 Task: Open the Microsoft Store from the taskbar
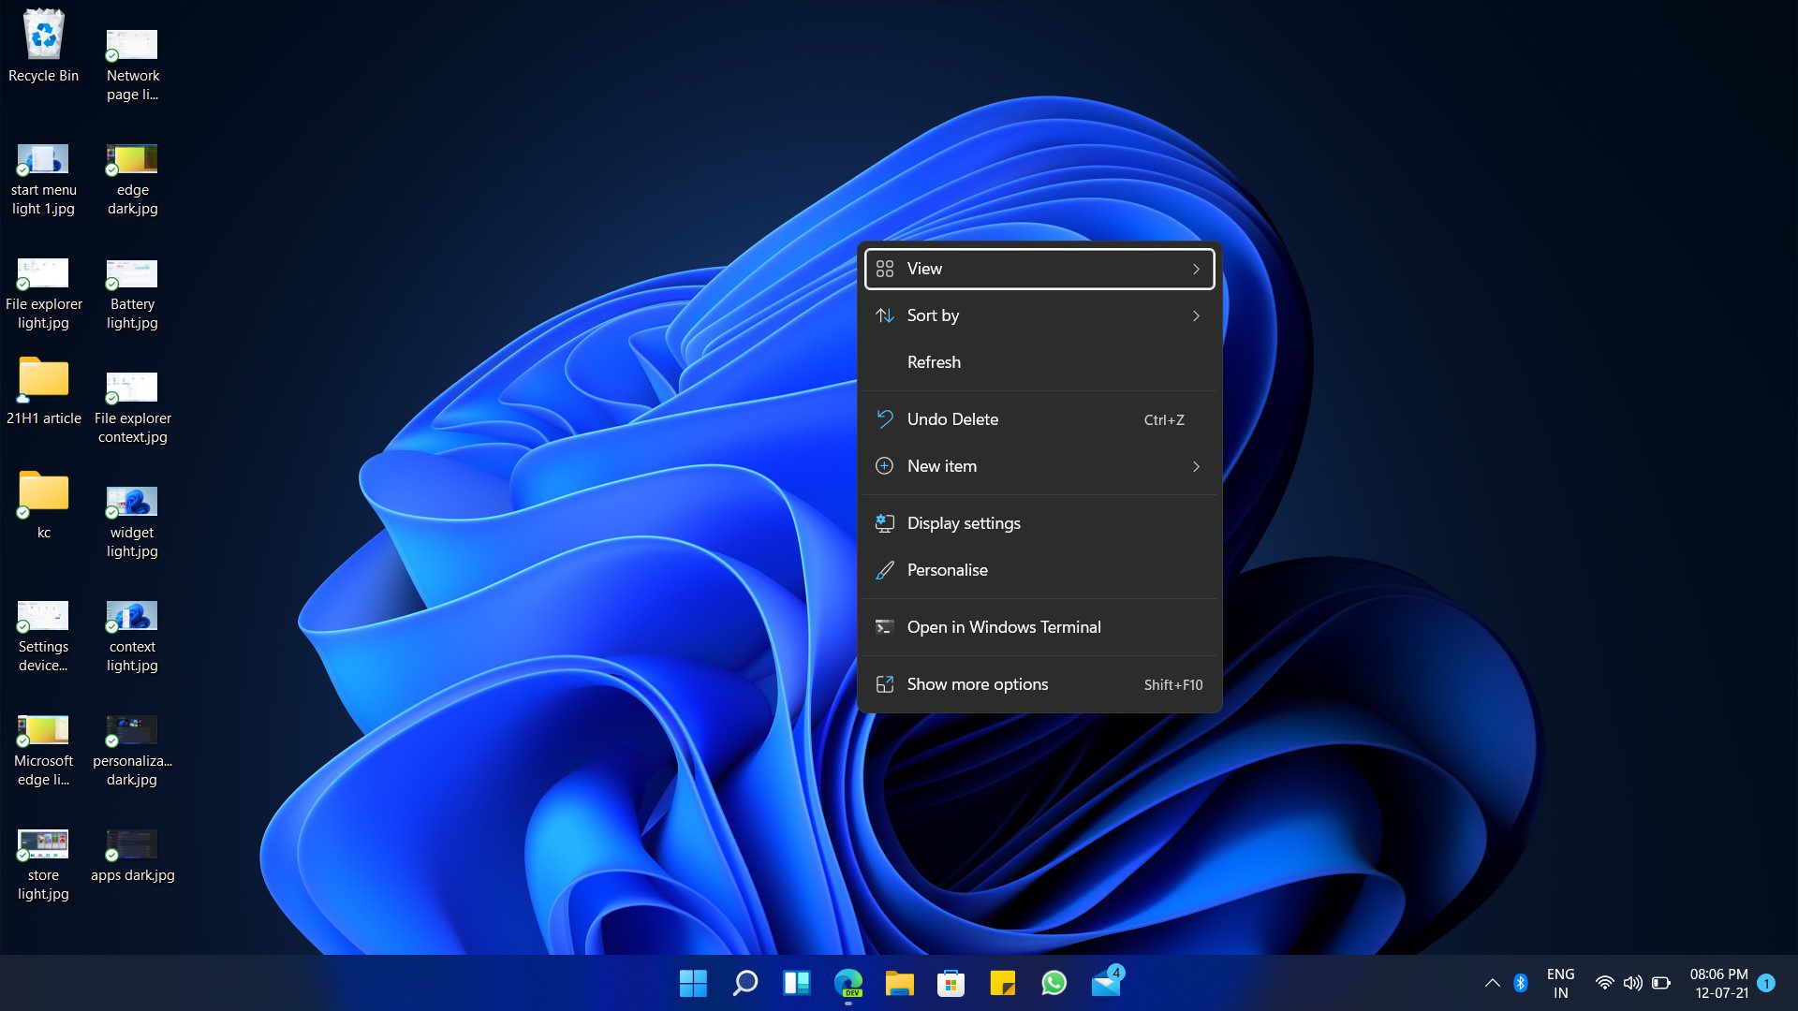pos(951,982)
